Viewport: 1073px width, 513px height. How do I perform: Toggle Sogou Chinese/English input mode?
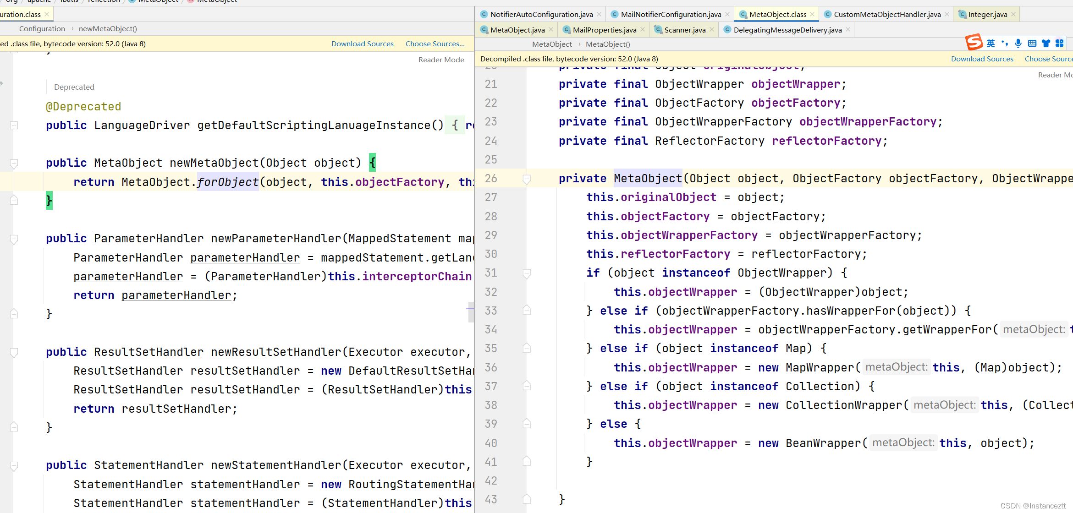coord(990,44)
